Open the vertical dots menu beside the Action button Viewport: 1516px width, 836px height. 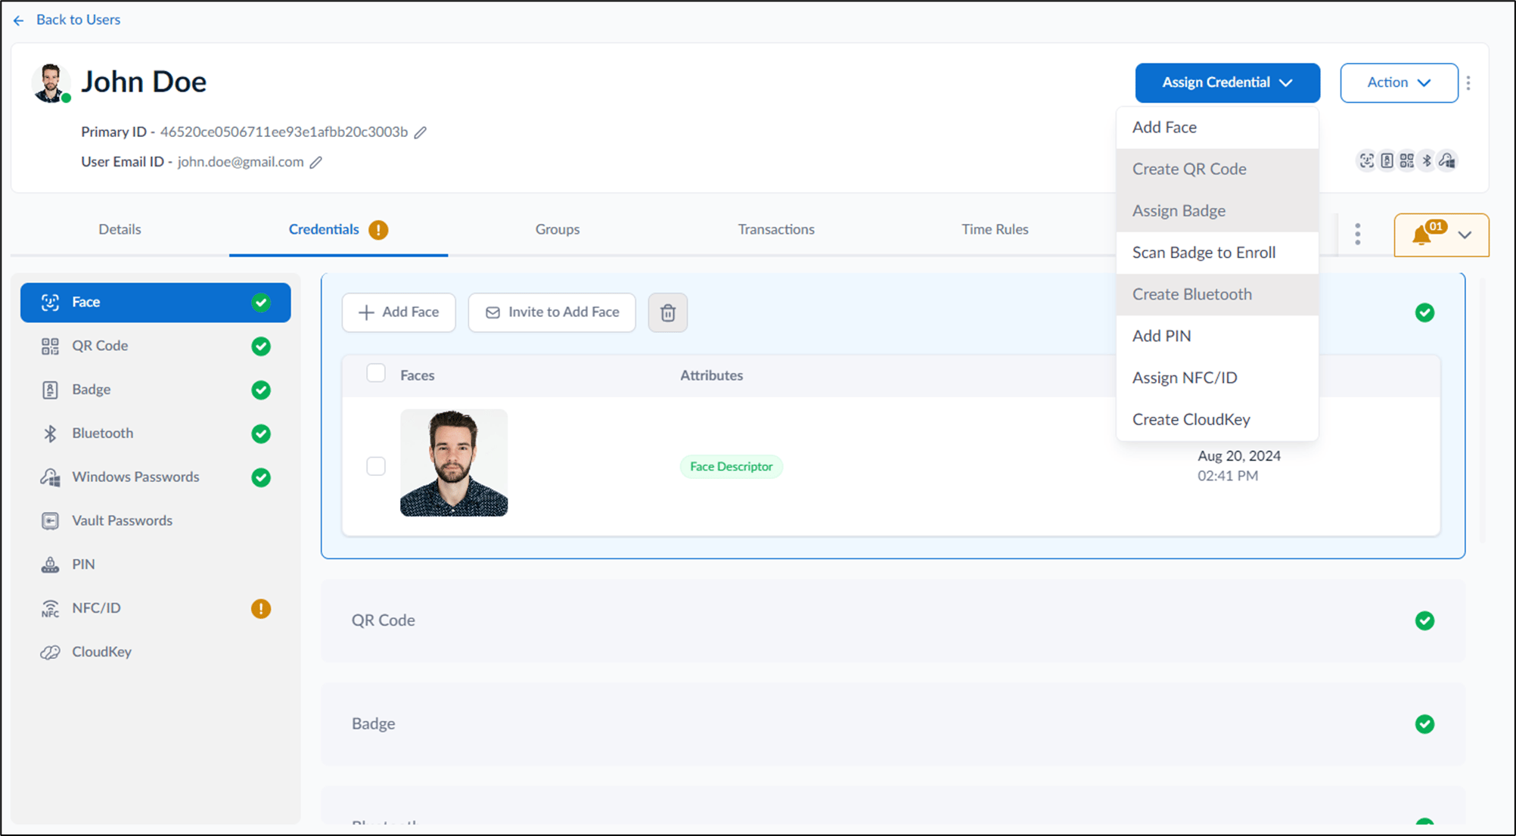1468,83
